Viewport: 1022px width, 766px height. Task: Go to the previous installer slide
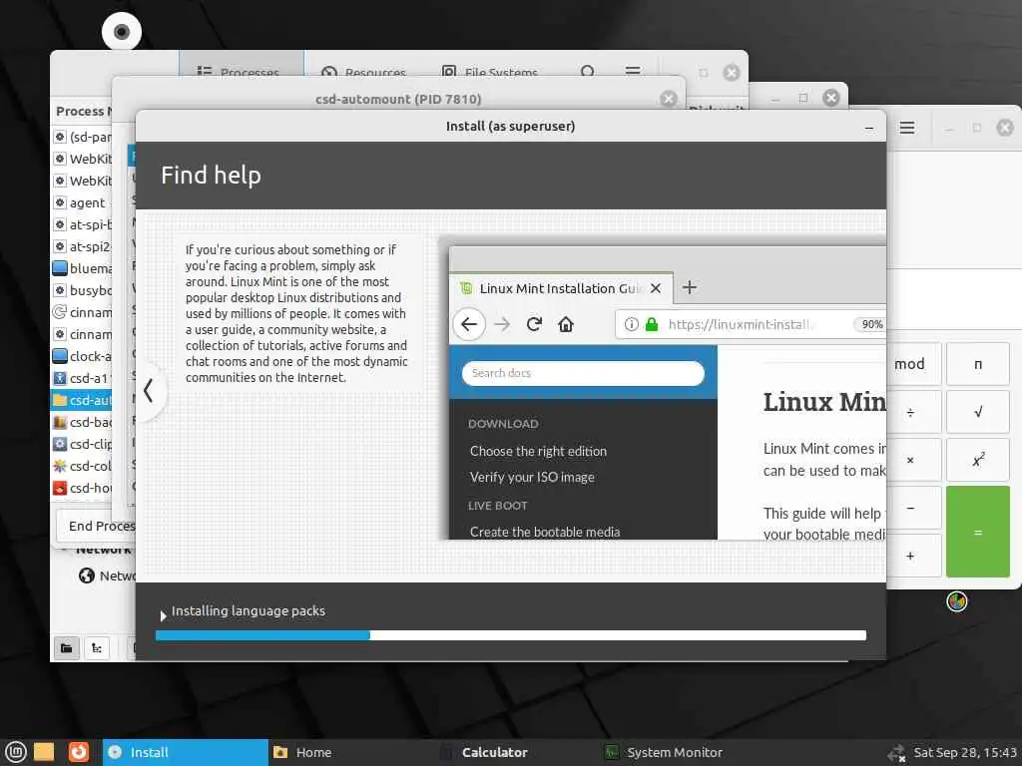(150, 391)
